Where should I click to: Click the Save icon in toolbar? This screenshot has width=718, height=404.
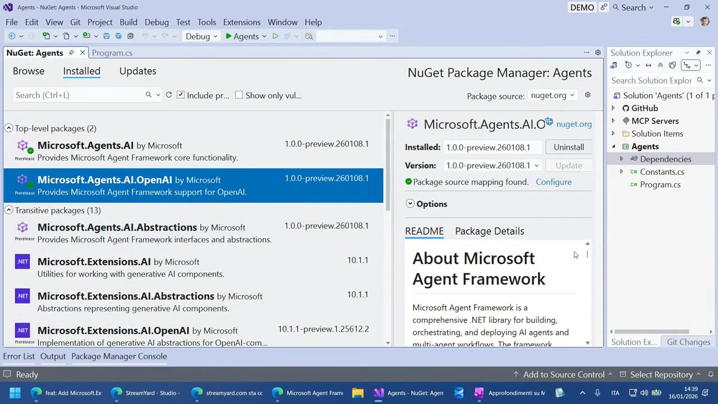tap(107, 36)
